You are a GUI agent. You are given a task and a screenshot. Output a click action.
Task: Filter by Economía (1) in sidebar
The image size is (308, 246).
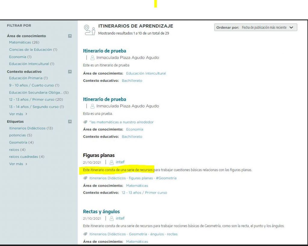coord(20,57)
